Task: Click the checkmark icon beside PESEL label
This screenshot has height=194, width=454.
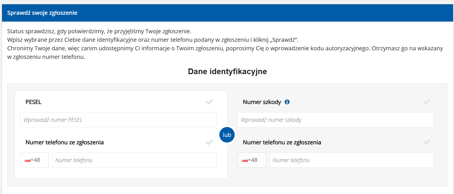Action: [209, 102]
